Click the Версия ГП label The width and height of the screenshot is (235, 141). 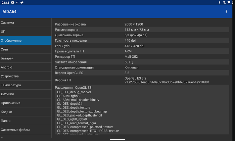(63, 80)
